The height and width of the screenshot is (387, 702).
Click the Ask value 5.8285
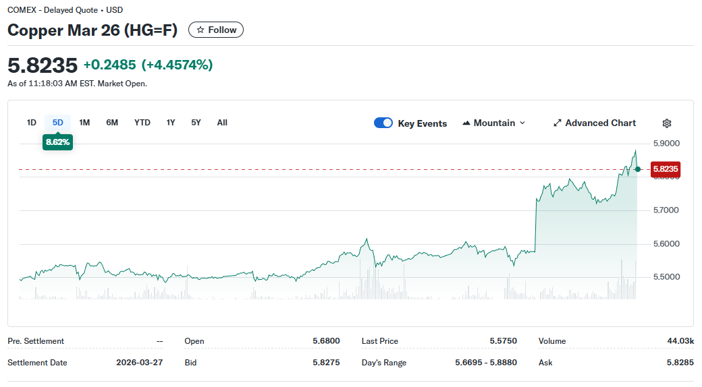680,363
